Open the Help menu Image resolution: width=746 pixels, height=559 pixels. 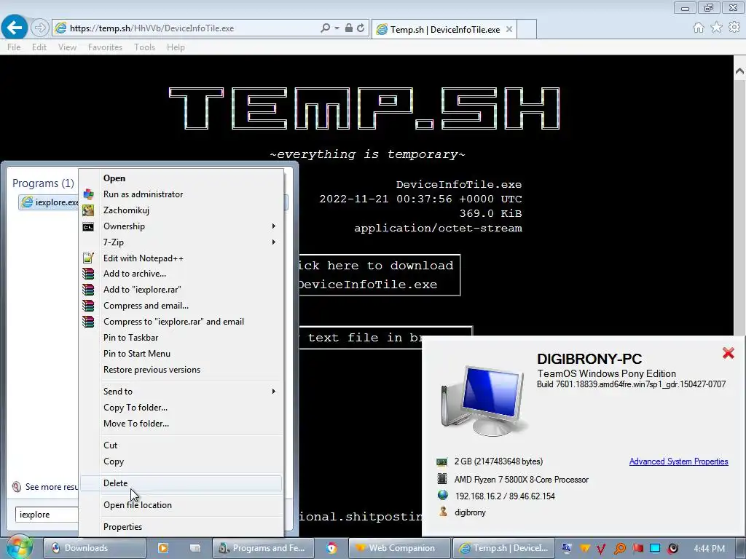pyautogui.click(x=176, y=47)
